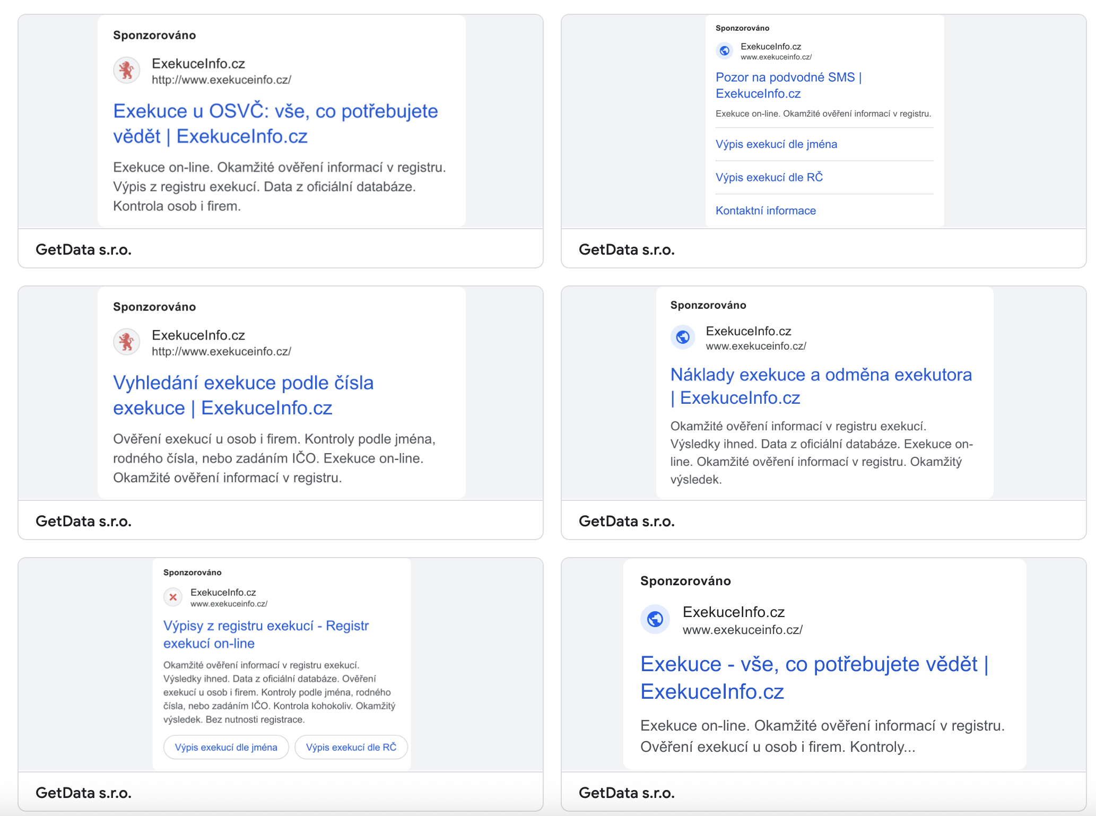
Task: Click 'Výpis exekucí dle jména' pill button
Action: pyautogui.click(x=226, y=747)
